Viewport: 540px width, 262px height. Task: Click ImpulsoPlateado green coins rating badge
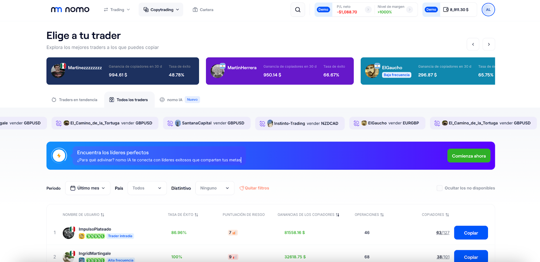point(96,236)
